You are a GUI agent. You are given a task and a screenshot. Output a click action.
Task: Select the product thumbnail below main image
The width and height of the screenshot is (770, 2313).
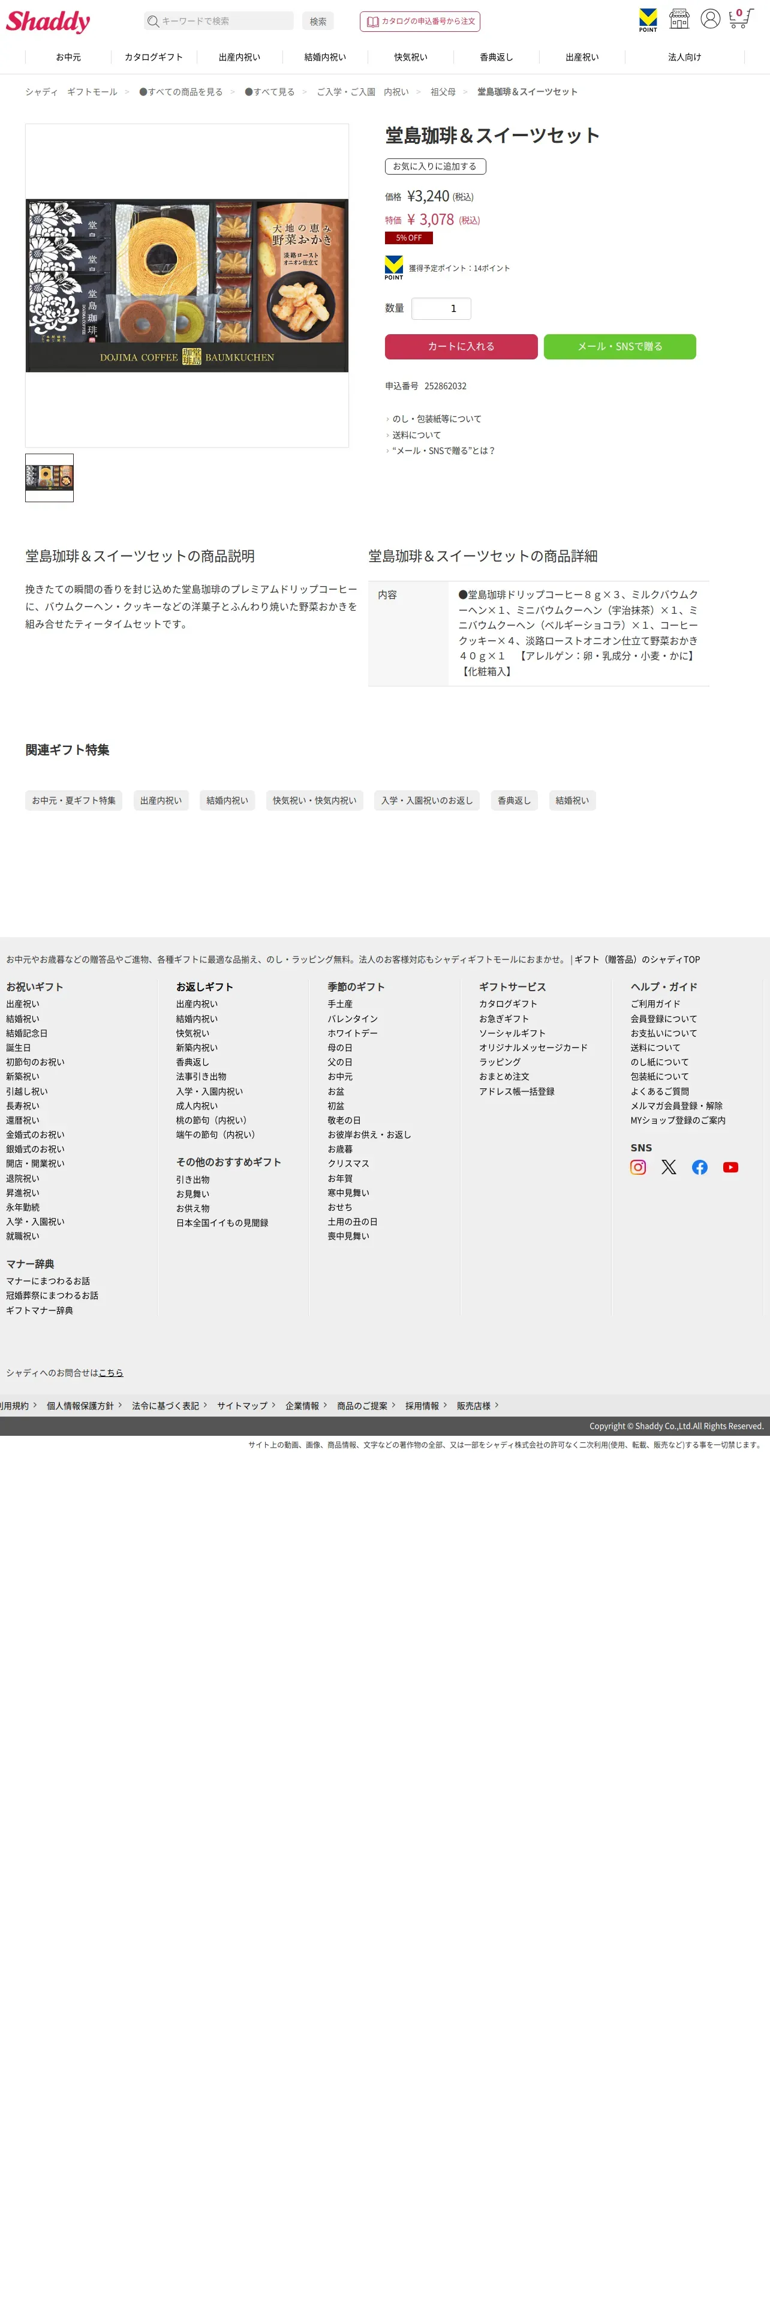click(49, 478)
